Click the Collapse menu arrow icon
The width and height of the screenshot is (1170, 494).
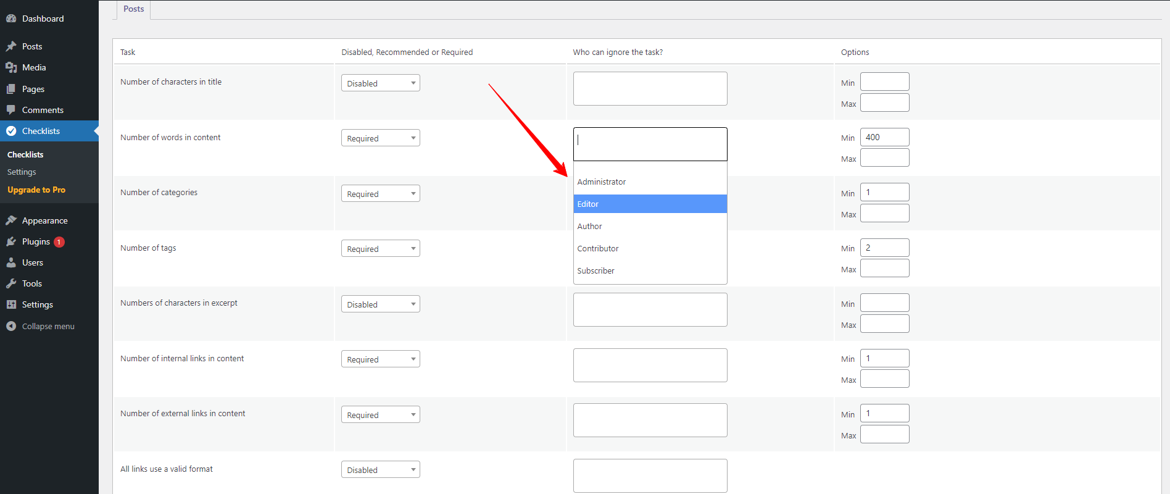11,326
